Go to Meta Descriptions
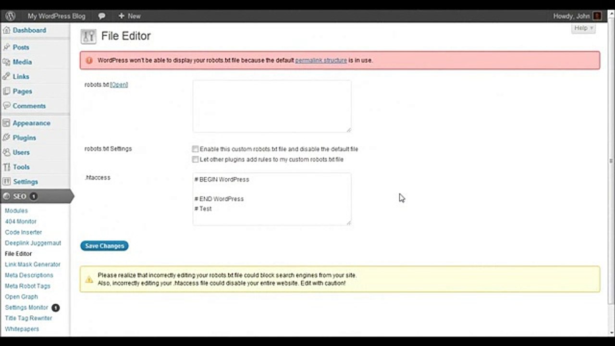Screen dimensions: 615x346 [29, 275]
